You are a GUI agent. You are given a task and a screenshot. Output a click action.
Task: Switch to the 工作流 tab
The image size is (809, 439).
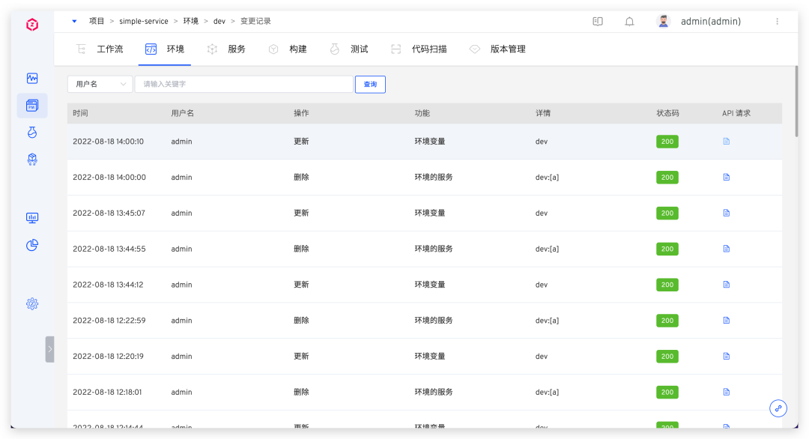point(100,49)
